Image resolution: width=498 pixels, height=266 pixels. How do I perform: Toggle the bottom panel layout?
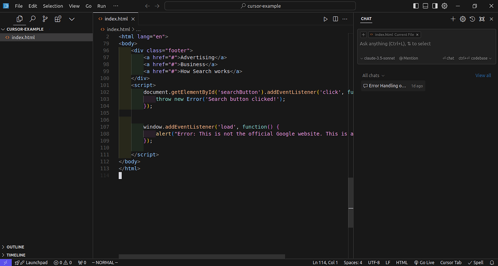425,6
